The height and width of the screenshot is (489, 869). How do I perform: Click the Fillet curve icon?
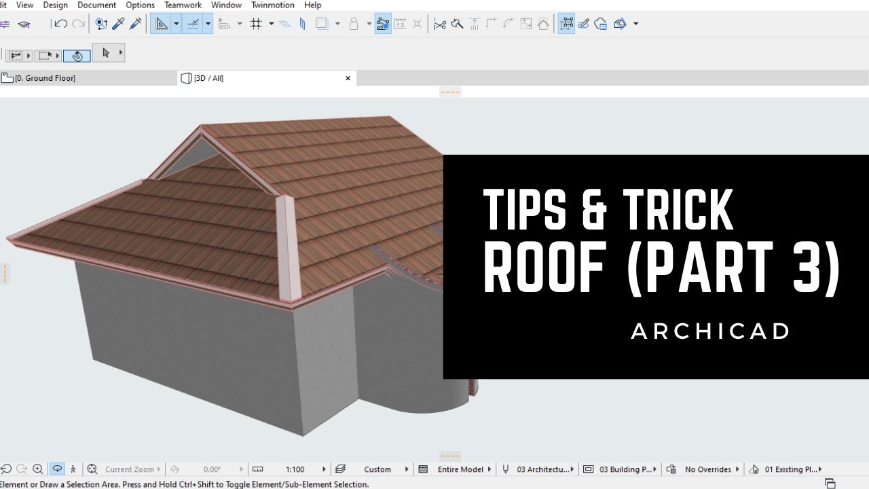[508, 24]
